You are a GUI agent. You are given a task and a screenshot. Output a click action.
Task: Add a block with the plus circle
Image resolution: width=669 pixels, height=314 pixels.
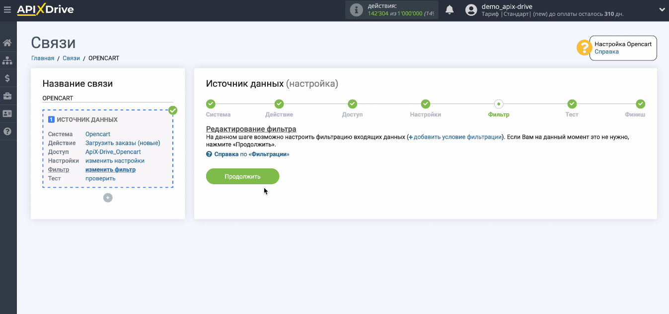[108, 198]
